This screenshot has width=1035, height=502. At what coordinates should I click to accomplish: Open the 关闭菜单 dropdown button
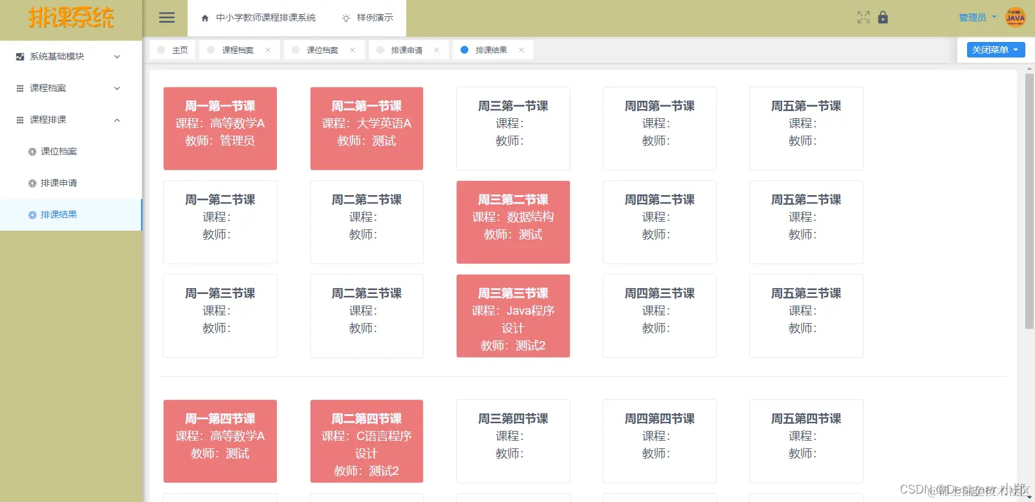click(x=996, y=50)
